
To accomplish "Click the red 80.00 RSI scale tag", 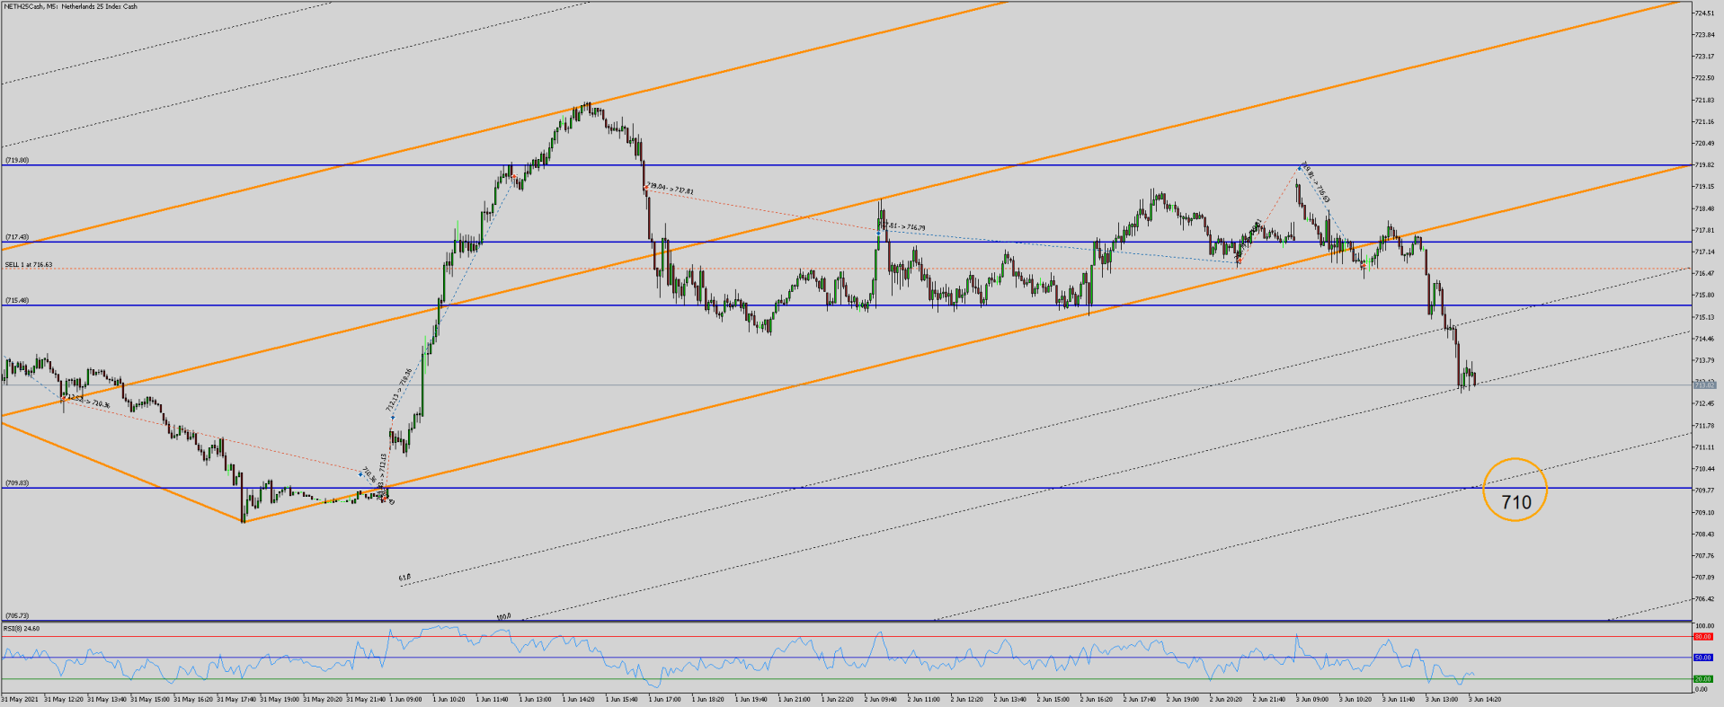I will click(x=1702, y=636).
